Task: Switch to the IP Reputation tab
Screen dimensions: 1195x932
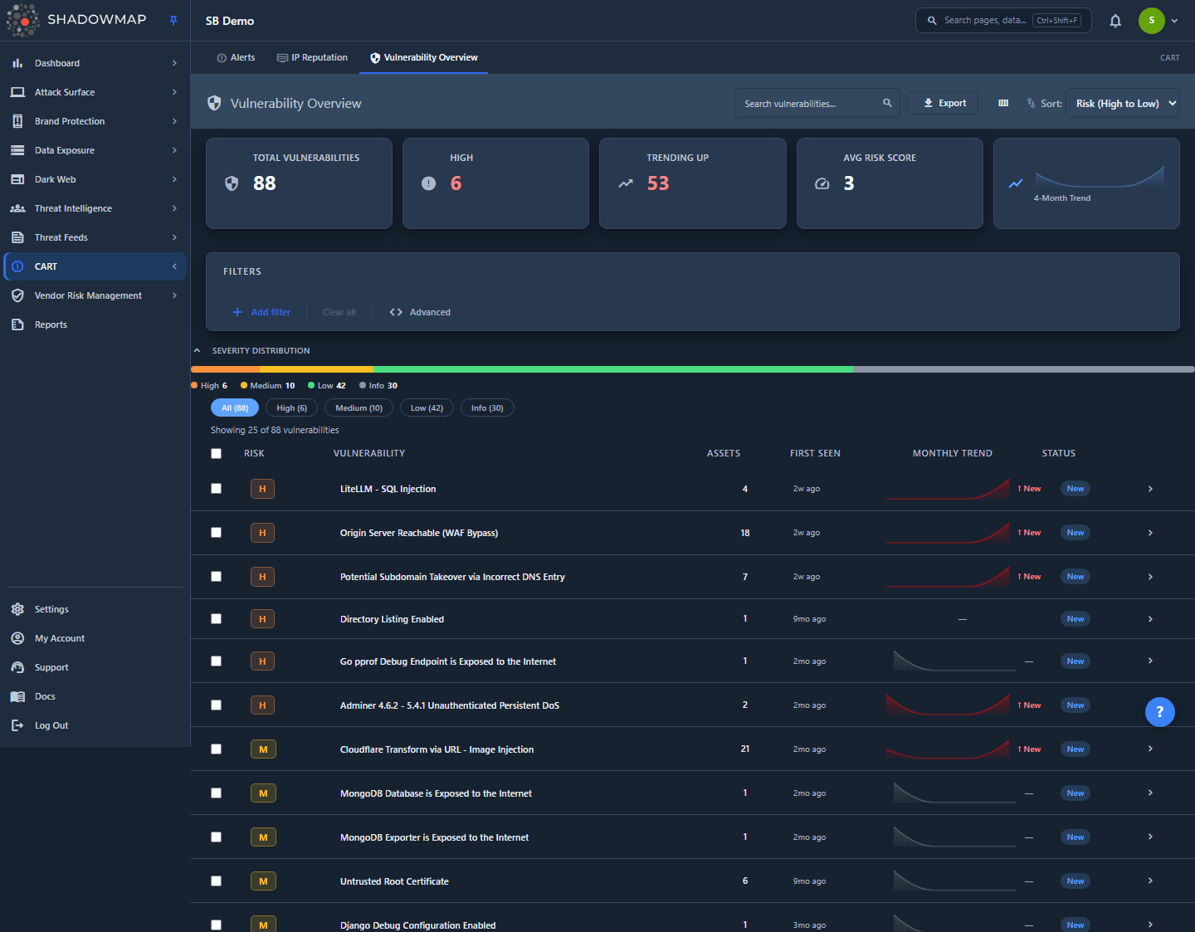Action: tap(312, 57)
